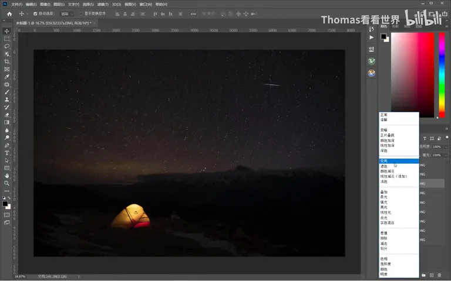
Task: Click the Home icon in options bar
Action: 9,14
